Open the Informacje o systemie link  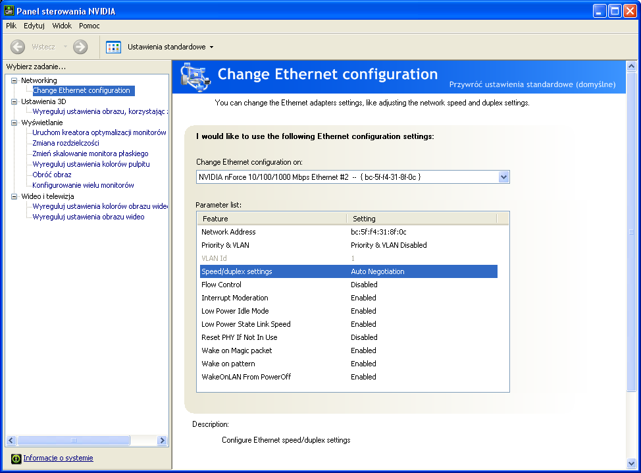[58, 458]
